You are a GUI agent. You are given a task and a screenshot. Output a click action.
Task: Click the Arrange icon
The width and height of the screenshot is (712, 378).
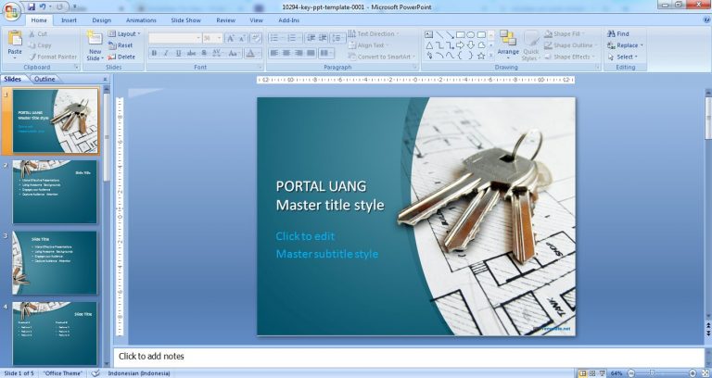pos(507,41)
